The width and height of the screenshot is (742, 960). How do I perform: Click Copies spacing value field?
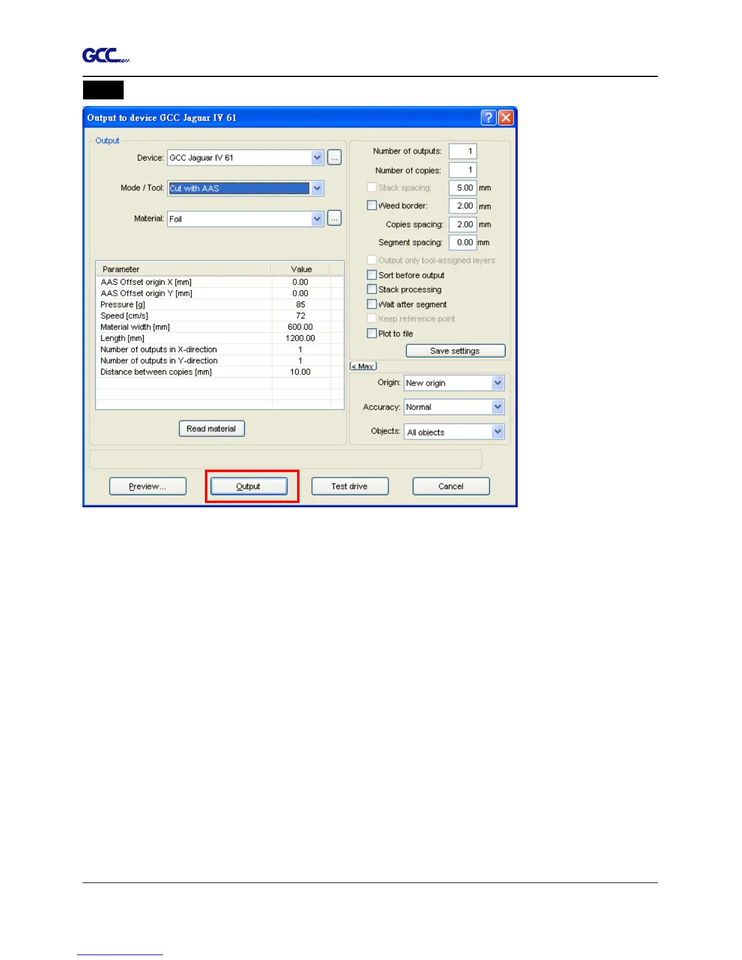pos(463,224)
